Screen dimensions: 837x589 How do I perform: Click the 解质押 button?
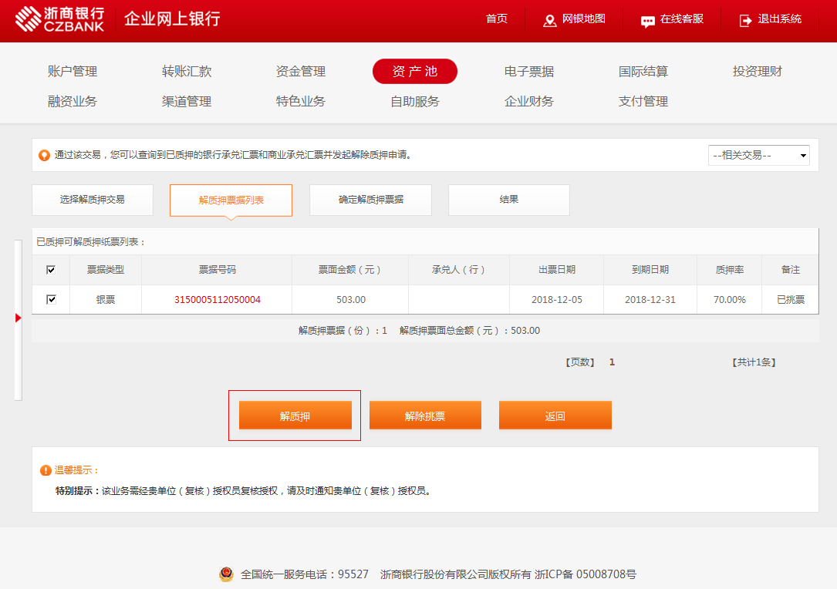pos(295,416)
